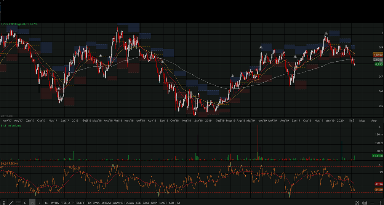Load the ΓΕΚΤΕΡΝΑ stock chart

coord(93,203)
